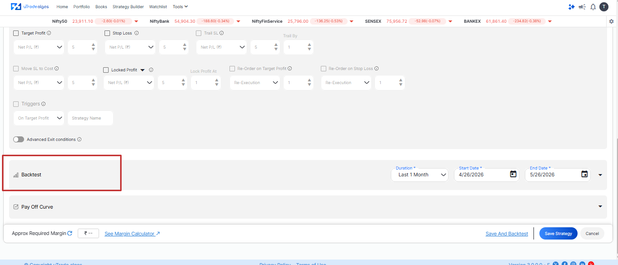The width and height of the screenshot is (618, 265).
Task: Expand the Backtest section arrow
Action: (600, 175)
